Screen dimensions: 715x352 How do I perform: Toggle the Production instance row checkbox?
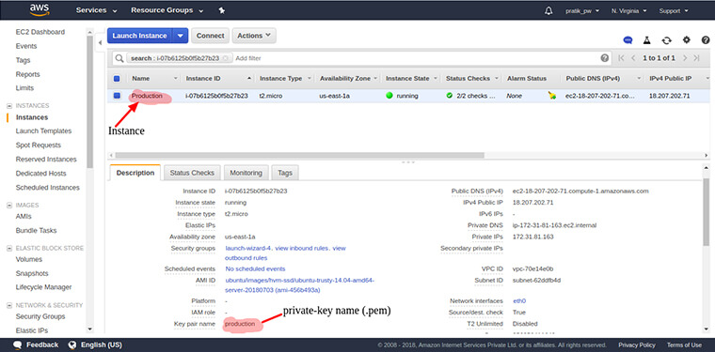click(x=117, y=96)
